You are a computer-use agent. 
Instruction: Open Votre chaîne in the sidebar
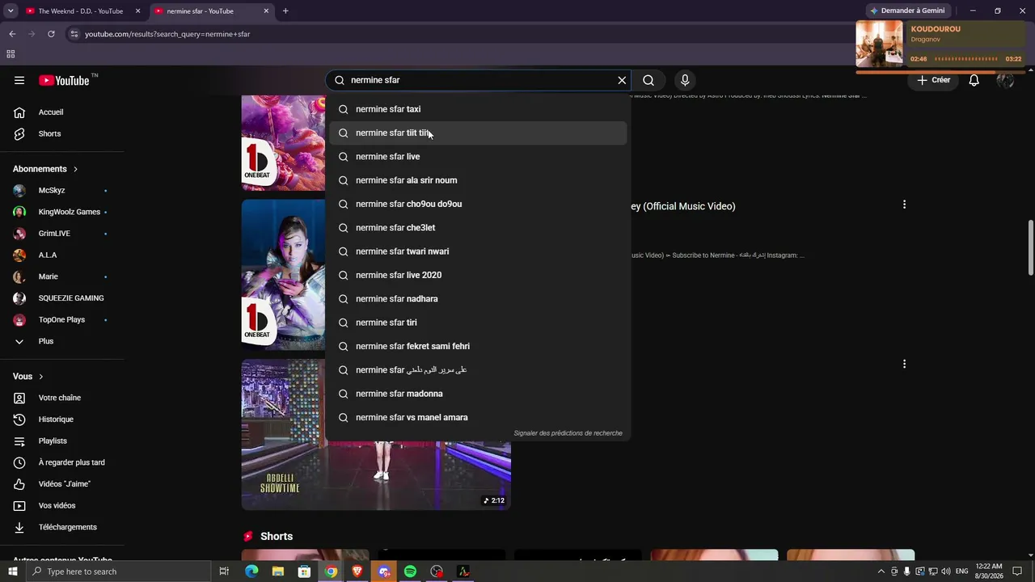(x=61, y=398)
